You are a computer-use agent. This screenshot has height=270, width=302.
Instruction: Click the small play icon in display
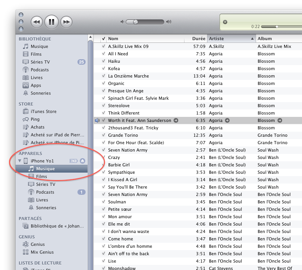(x=225, y=22)
